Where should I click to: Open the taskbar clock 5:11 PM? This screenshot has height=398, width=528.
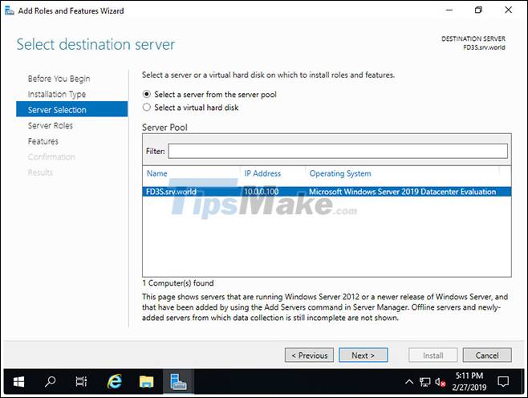pos(469,381)
